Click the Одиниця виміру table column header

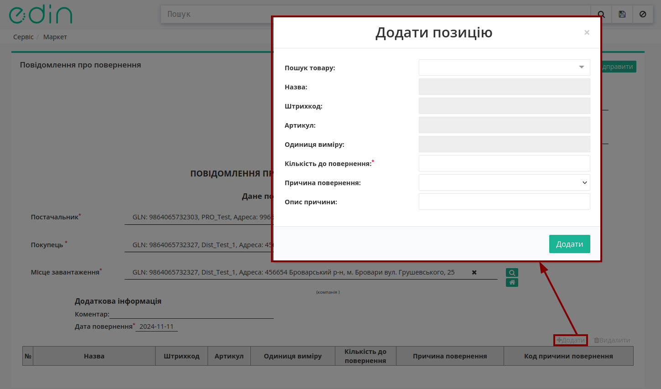pos(292,356)
